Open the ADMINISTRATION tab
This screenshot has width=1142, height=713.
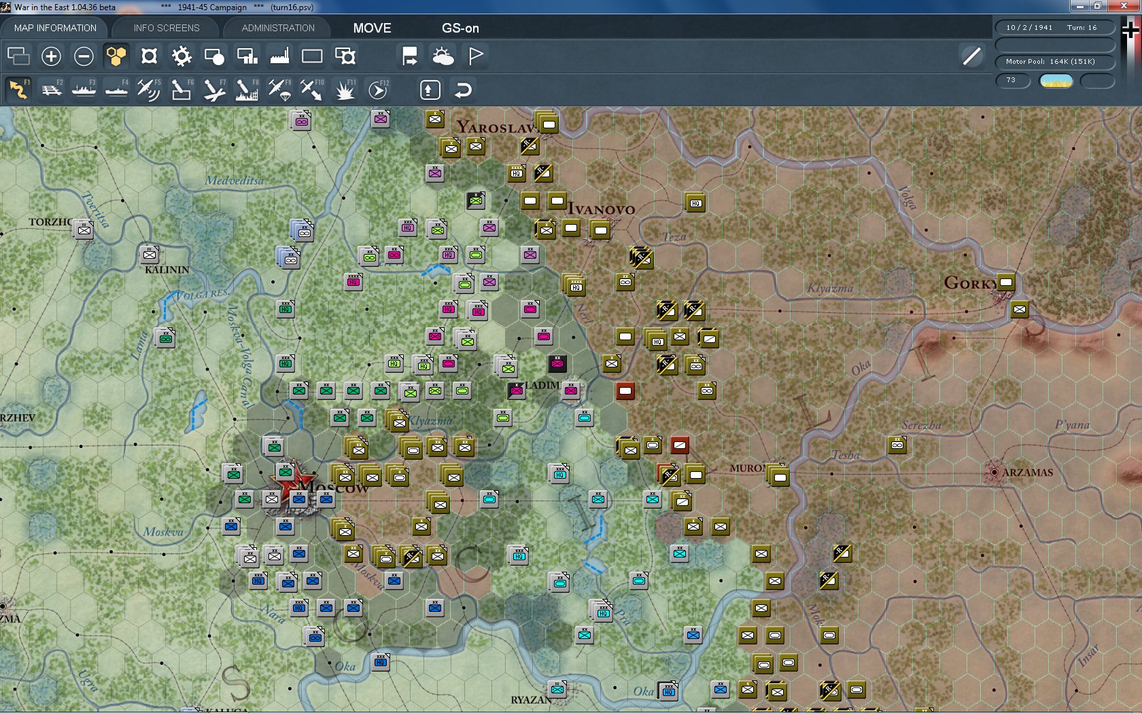(x=278, y=28)
